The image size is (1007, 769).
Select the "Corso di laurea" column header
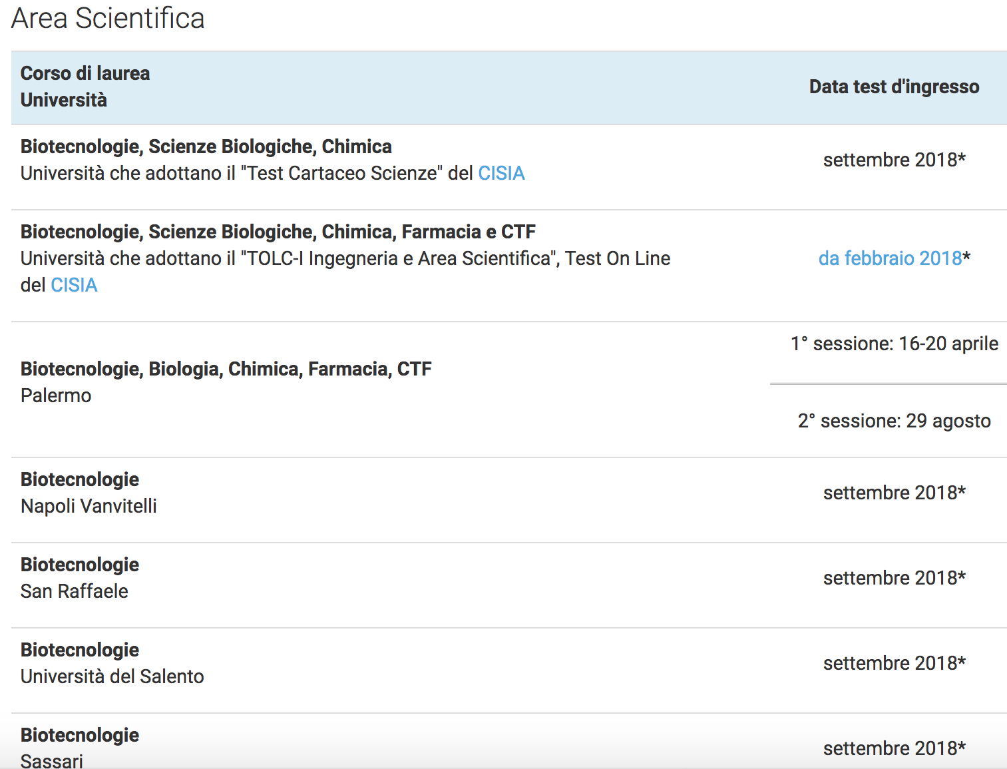(85, 73)
